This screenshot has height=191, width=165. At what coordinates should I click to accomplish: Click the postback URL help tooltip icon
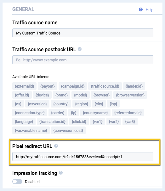point(80,49)
